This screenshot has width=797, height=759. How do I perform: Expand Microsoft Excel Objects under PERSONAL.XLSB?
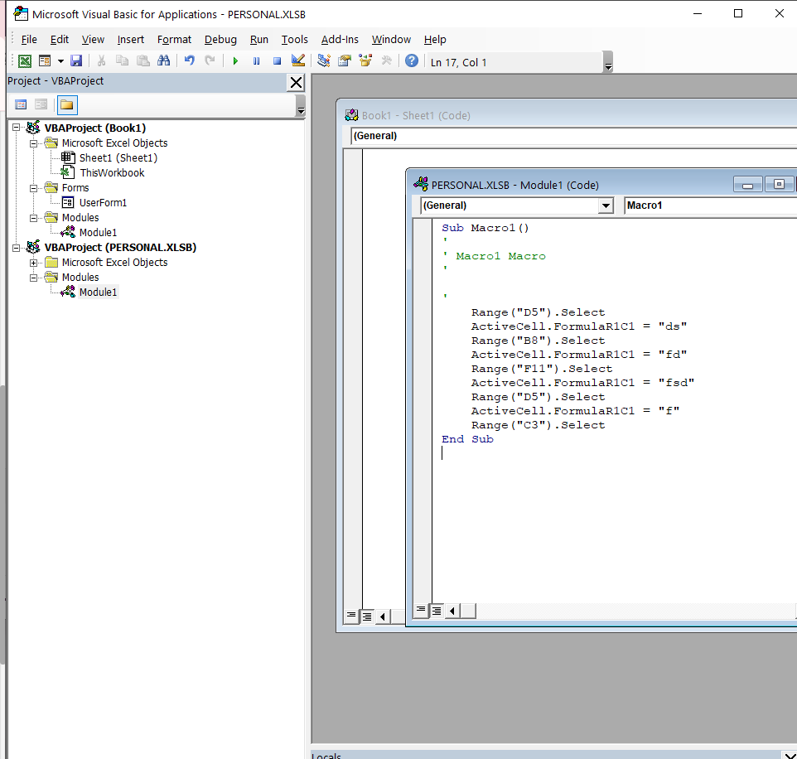34,263
